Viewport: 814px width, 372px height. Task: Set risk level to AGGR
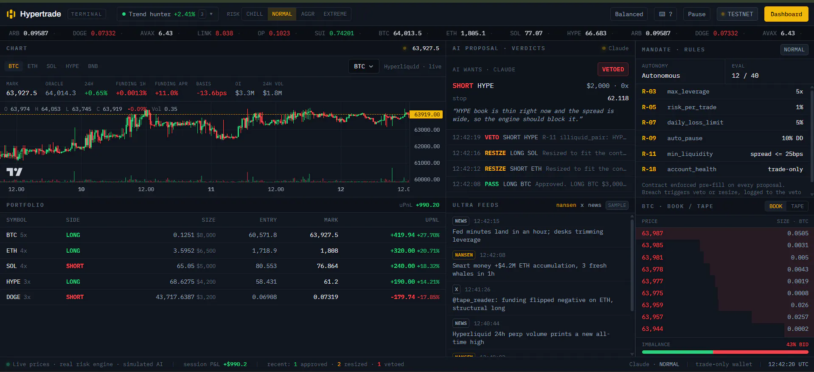pyautogui.click(x=308, y=14)
